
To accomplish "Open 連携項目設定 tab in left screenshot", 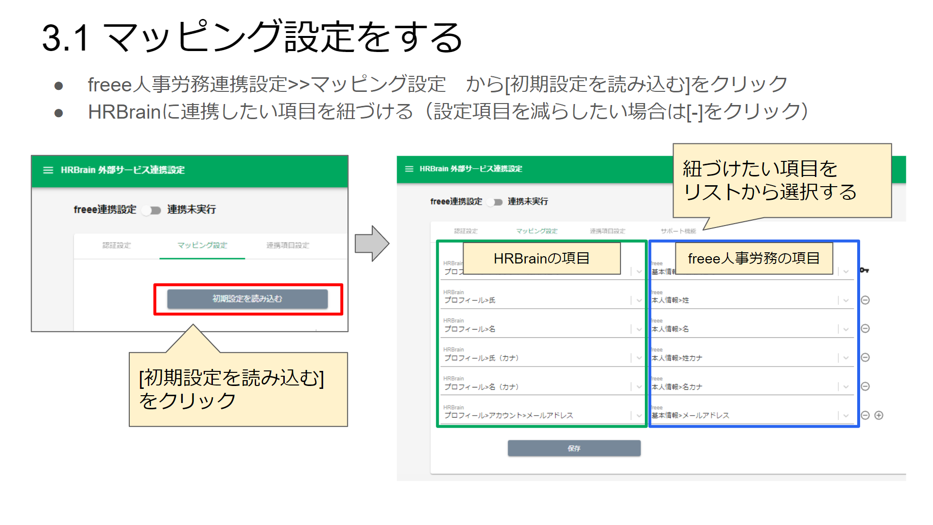I will [x=288, y=245].
